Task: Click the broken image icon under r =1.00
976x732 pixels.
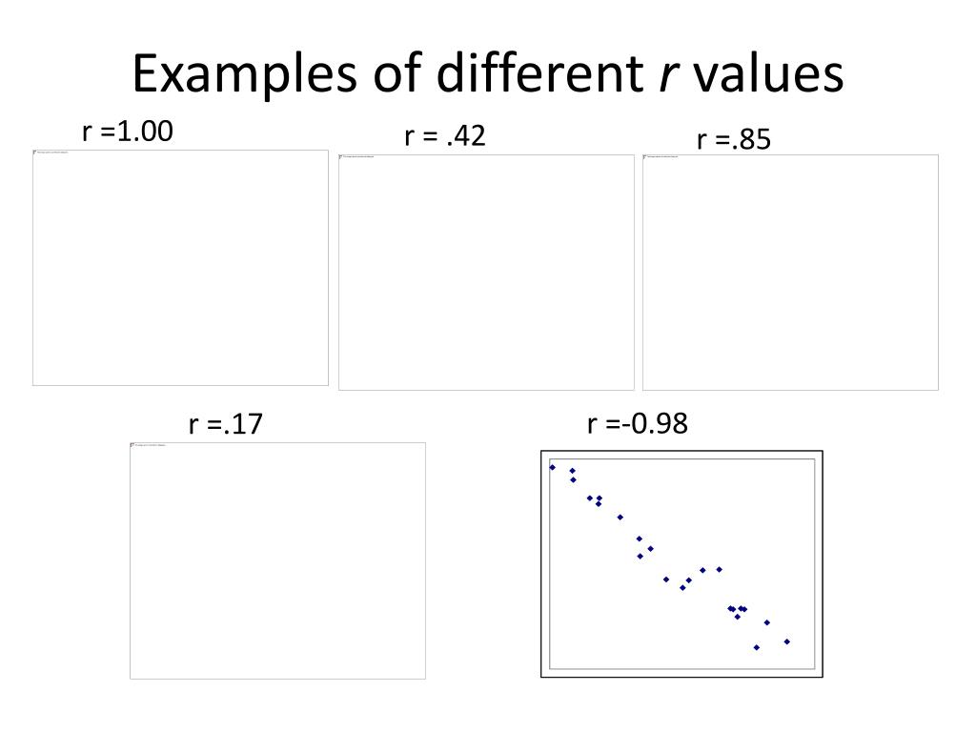Action: (x=35, y=152)
